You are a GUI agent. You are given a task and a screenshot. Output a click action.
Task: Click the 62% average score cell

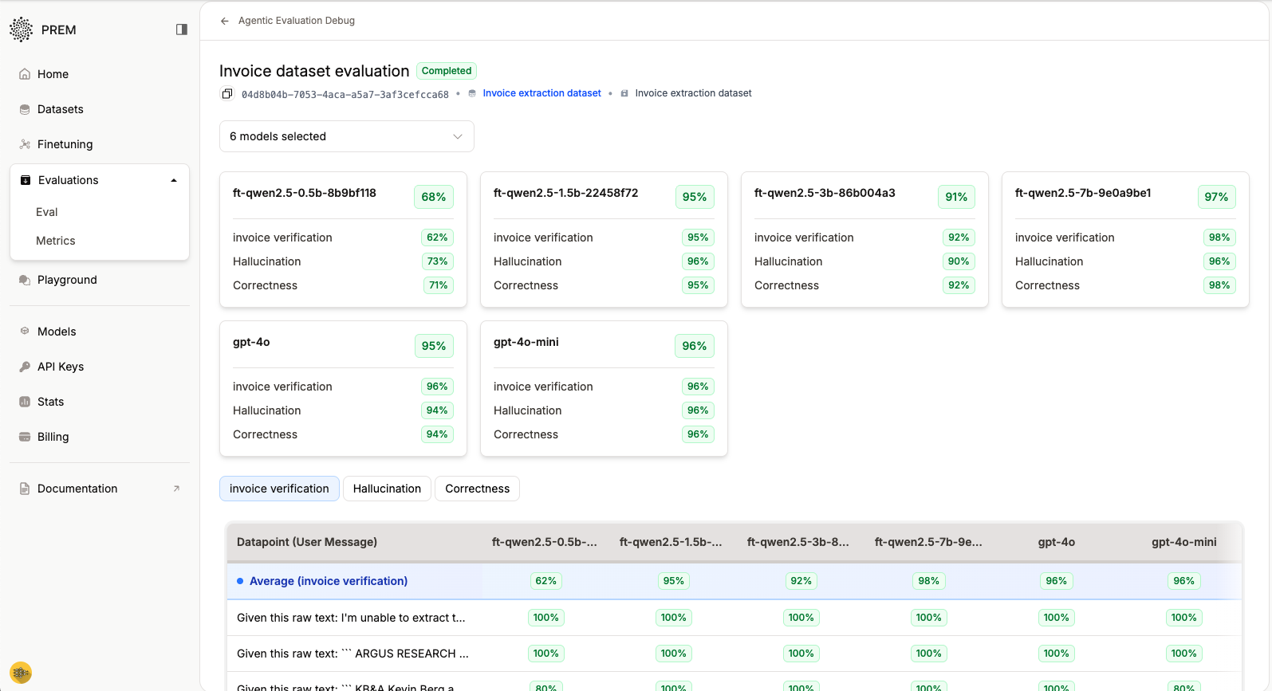tap(546, 581)
